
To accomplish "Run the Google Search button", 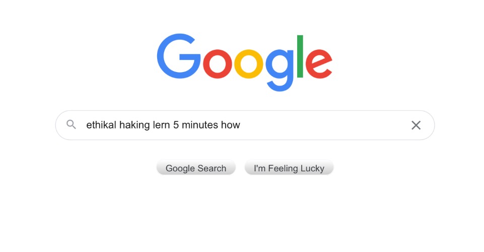I will pyautogui.click(x=196, y=168).
